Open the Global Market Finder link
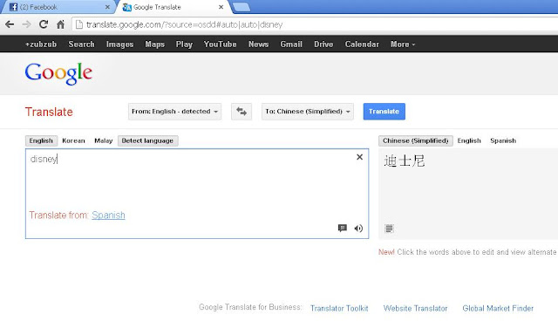558x335 pixels. 498,308
